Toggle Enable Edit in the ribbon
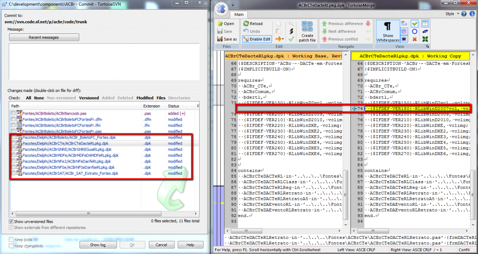This screenshot has width=478, height=254. (257, 39)
